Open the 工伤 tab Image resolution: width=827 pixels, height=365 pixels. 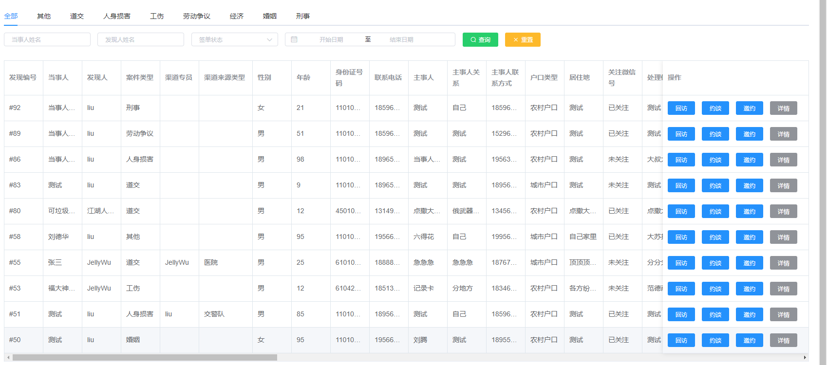[x=157, y=16]
